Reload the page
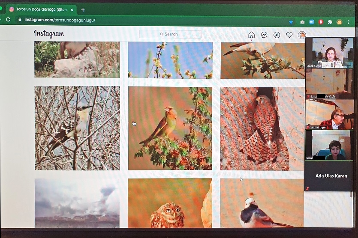 point(8,20)
